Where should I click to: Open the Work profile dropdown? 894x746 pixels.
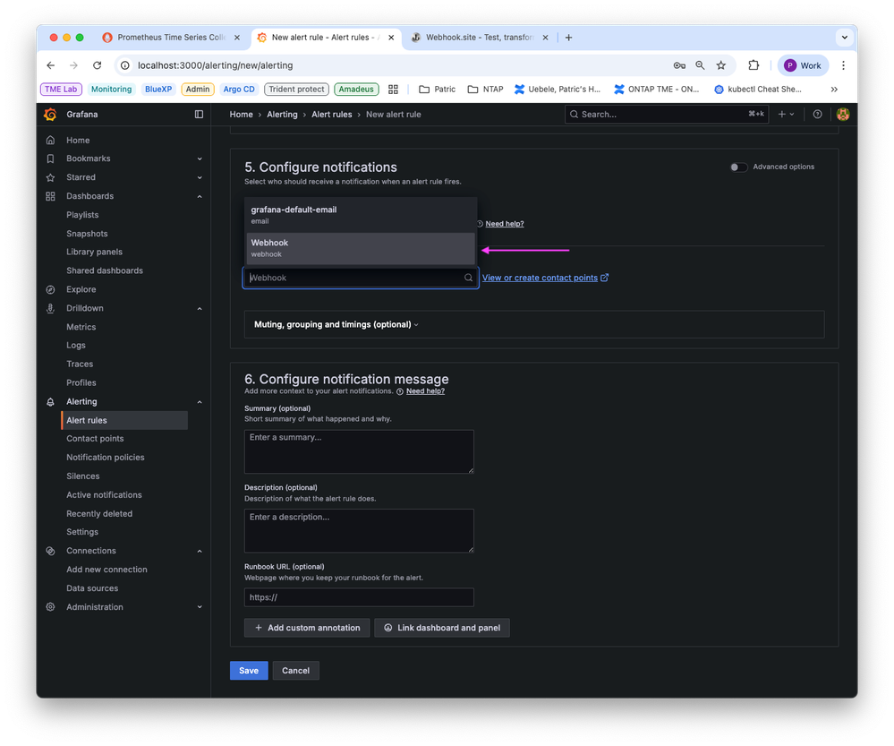[803, 65]
